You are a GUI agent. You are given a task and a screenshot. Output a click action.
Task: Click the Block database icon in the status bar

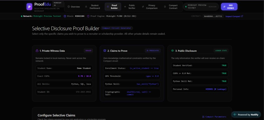(x=65, y=16)
